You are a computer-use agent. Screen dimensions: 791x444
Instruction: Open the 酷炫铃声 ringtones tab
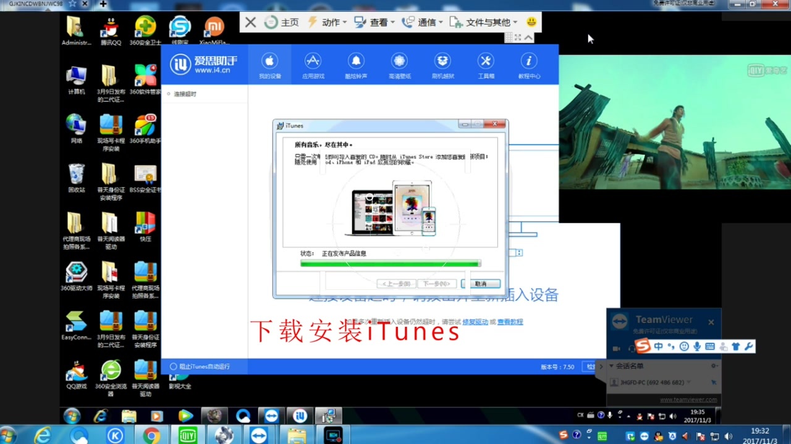(356, 65)
